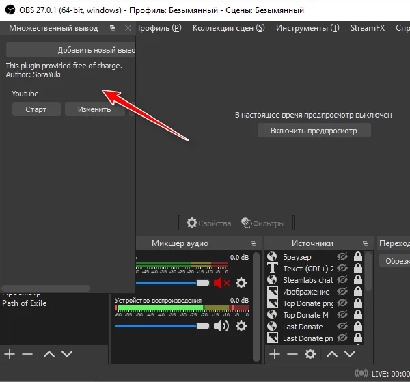Select the Last Donate globe icon
Image resolution: width=410 pixels, height=382 pixels.
point(272,327)
